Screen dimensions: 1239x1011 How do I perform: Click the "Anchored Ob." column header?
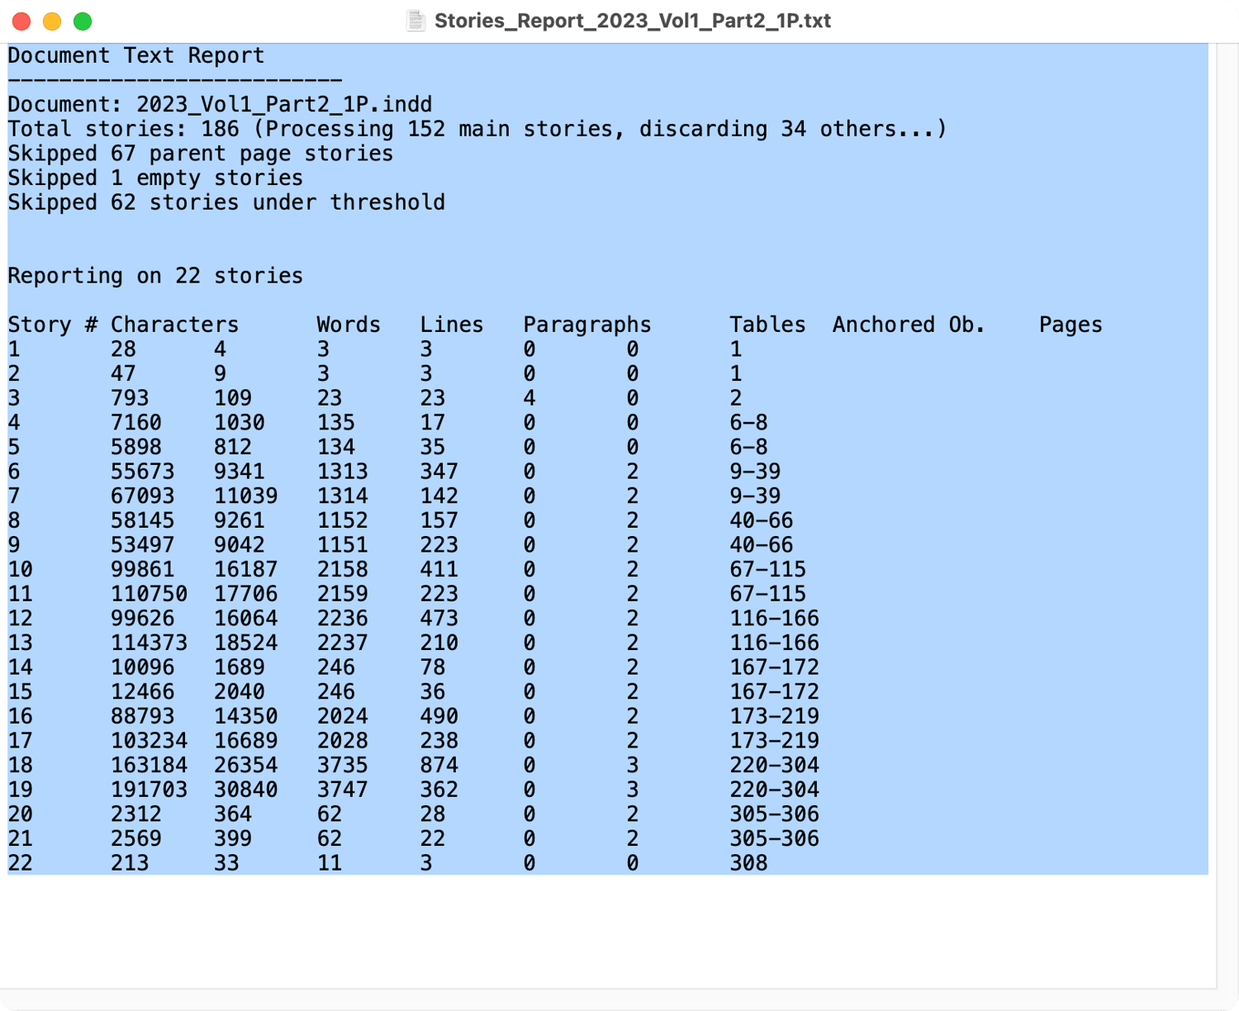(x=909, y=325)
